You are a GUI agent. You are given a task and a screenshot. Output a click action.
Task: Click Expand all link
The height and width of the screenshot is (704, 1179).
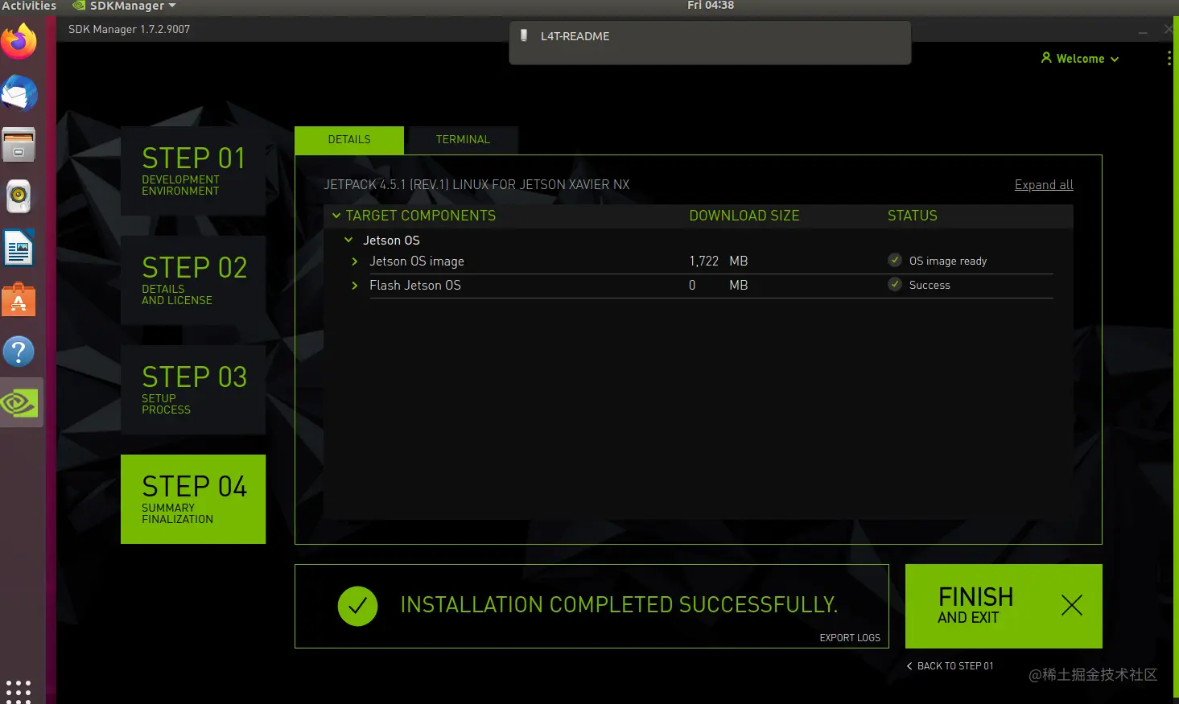(x=1044, y=184)
